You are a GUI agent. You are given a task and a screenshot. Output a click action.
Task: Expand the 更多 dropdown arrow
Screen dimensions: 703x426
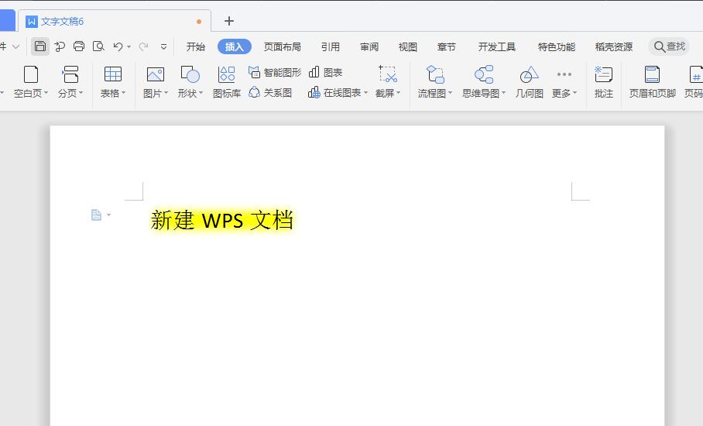click(574, 93)
